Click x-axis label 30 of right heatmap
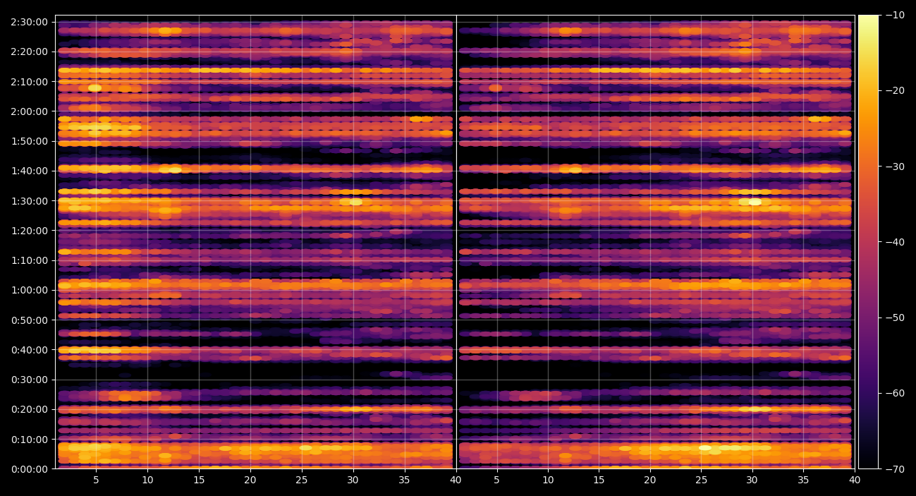Screen dimensions: 916x496 [752, 480]
